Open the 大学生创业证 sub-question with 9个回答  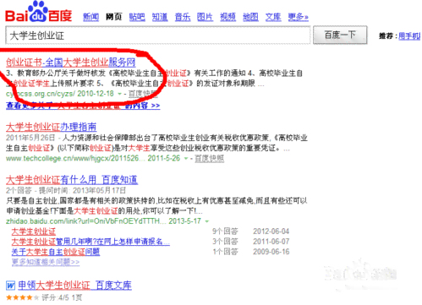coord(34,231)
